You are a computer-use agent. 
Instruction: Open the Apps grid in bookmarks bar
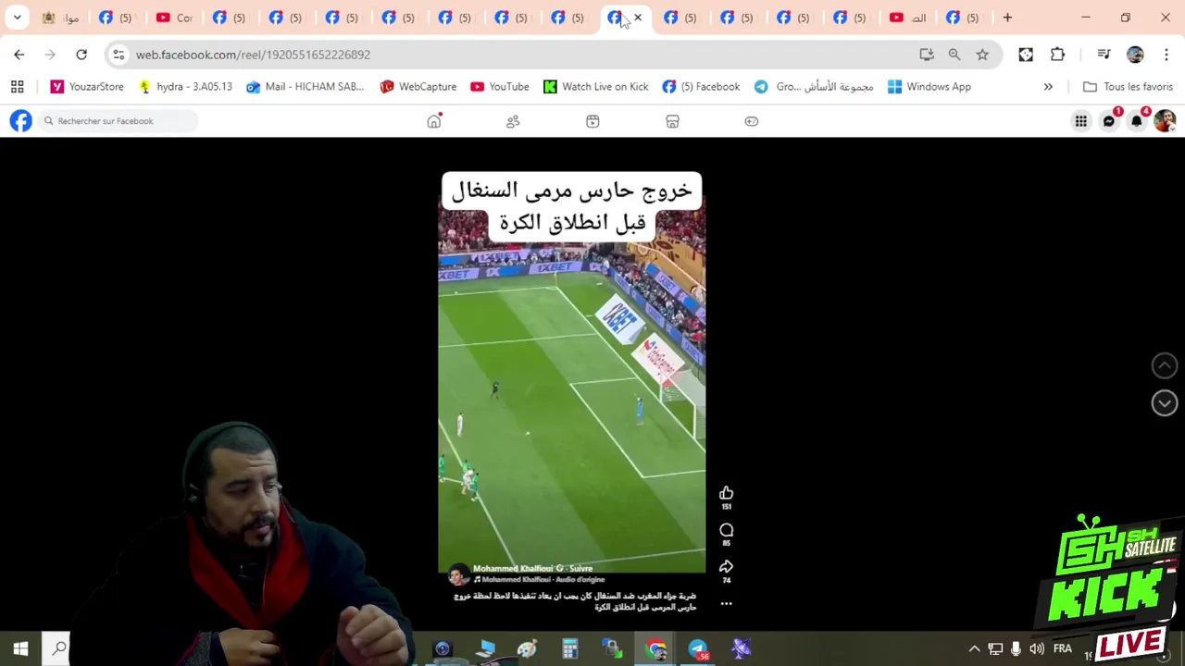pyautogui.click(x=17, y=87)
